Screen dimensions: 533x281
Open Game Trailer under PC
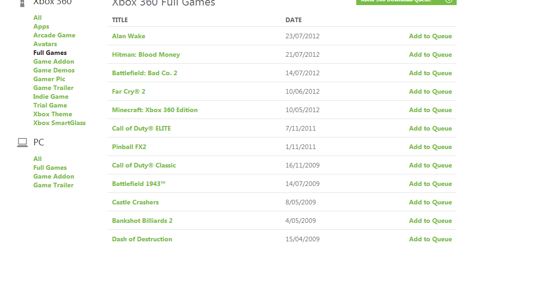point(53,185)
